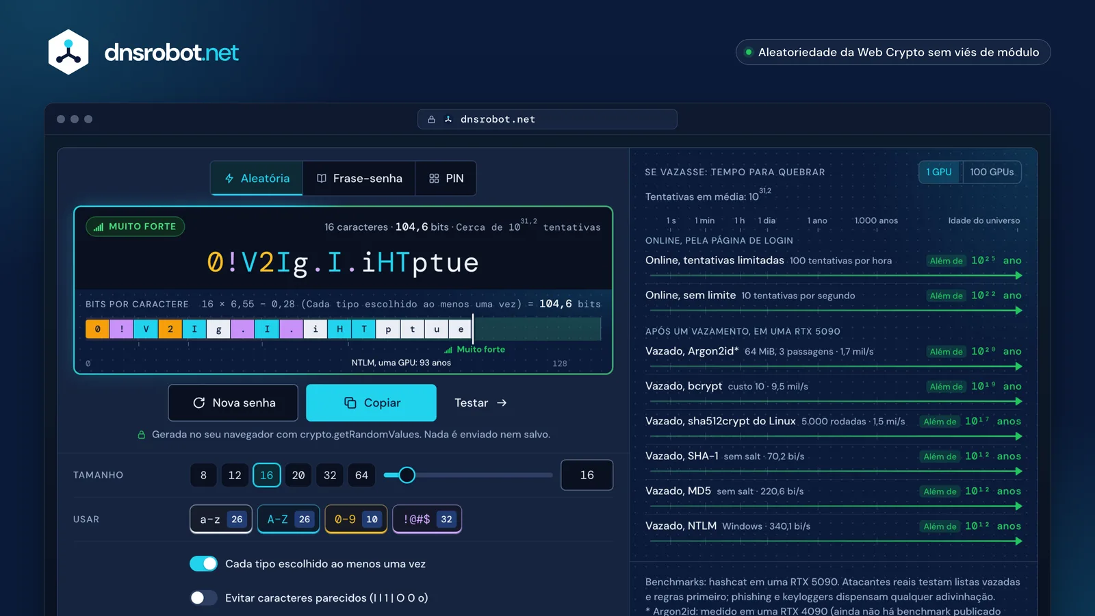Viewport: 1095px width, 616px height.
Task: Toggle uppercase A-Z character set
Action: tap(288, 519)
